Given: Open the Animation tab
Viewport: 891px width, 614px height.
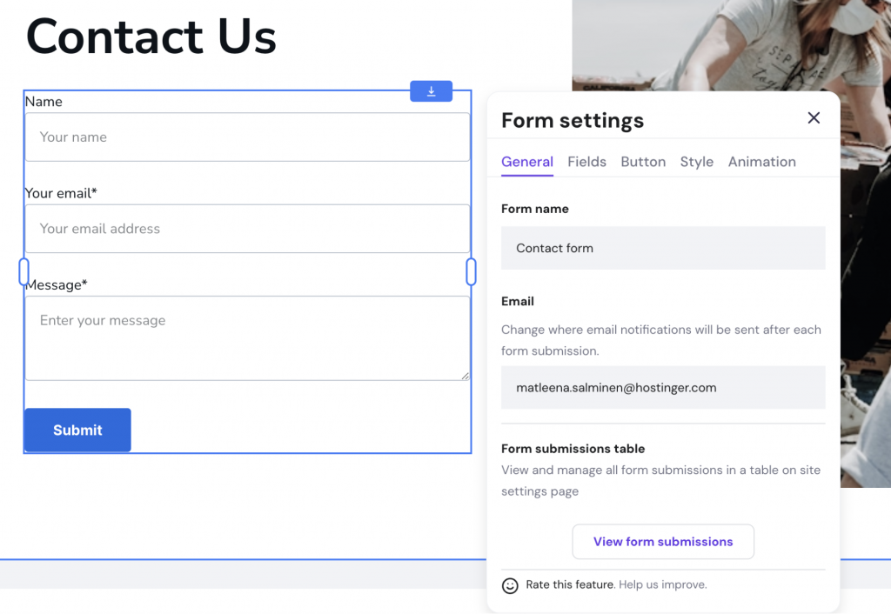Looking at the screenshot, I should pos(762,162).
